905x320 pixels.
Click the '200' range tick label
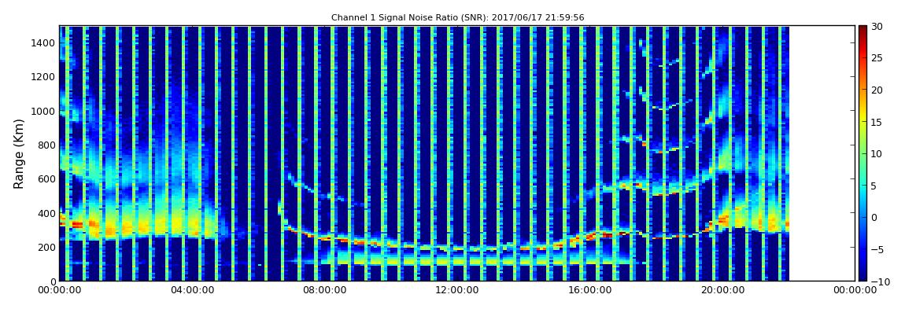coord(46,247)
